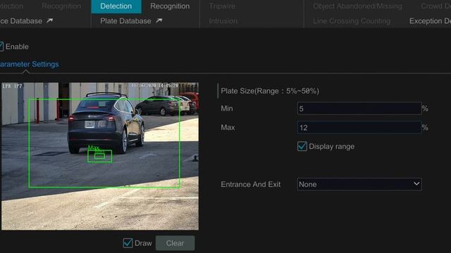Image resolution: width=451 pixels, height=253 pixels.
Task: Open Line Crossing Counting item
Action: [x=352, y=21]
